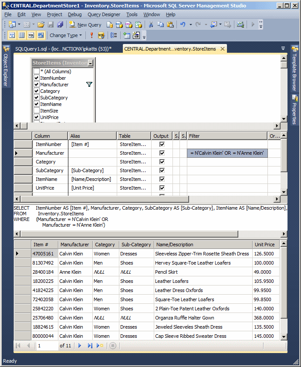
Task: Click the Alias cell for Category row
Action: [x=92, y=162]
